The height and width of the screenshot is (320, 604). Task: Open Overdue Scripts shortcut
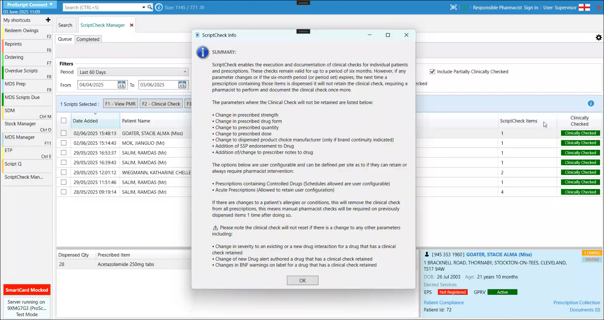click(x=27, y=73)
